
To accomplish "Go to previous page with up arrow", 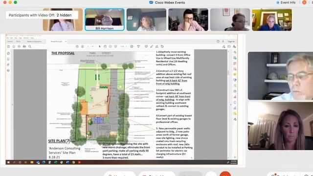I will coord(77,46).
